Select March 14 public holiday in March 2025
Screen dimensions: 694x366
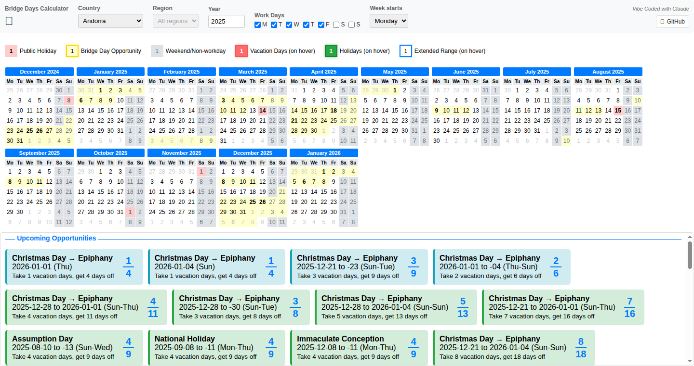(262, 110)
